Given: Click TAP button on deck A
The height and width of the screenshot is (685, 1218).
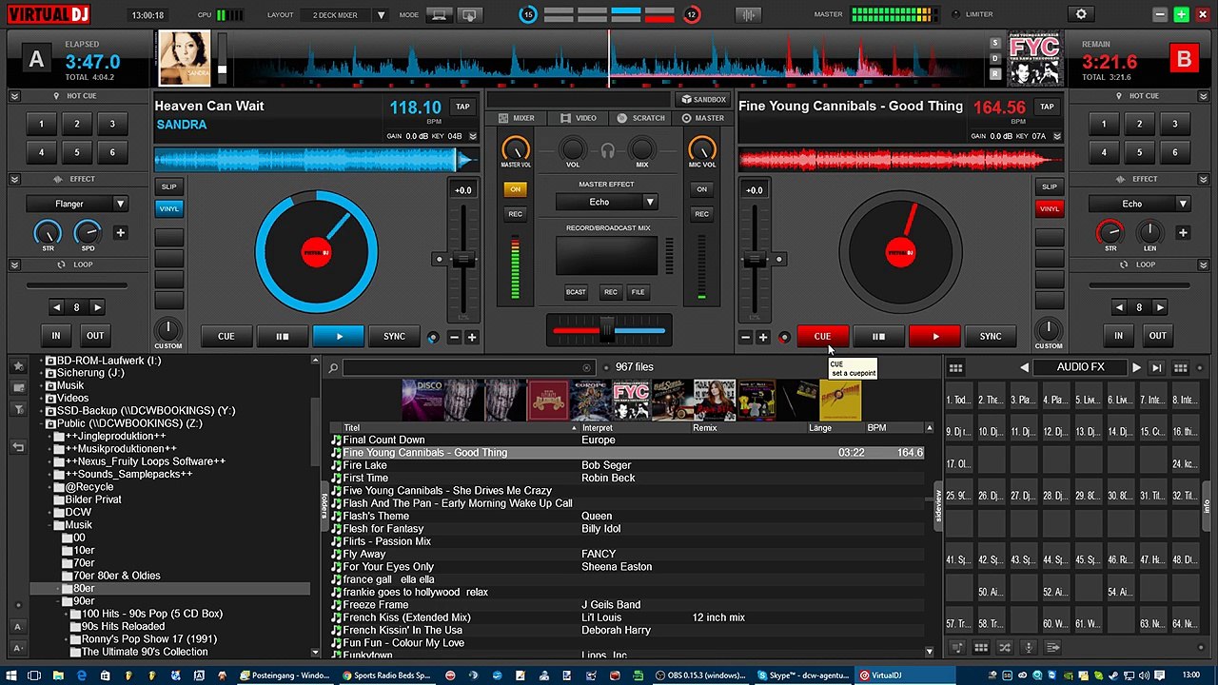Looking at the screenshot, I should tap(462, 107).
